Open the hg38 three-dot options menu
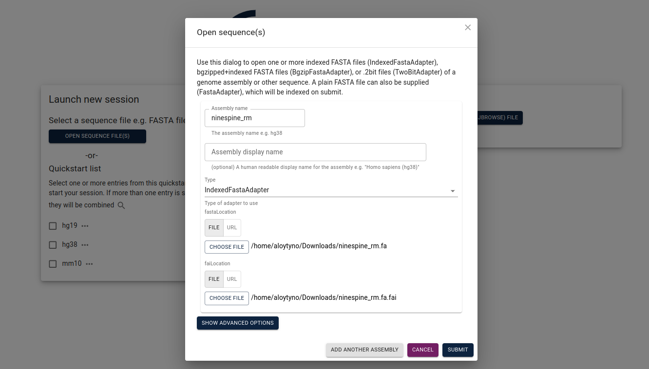This screenshot has width=649, height=369. point(85,245)
